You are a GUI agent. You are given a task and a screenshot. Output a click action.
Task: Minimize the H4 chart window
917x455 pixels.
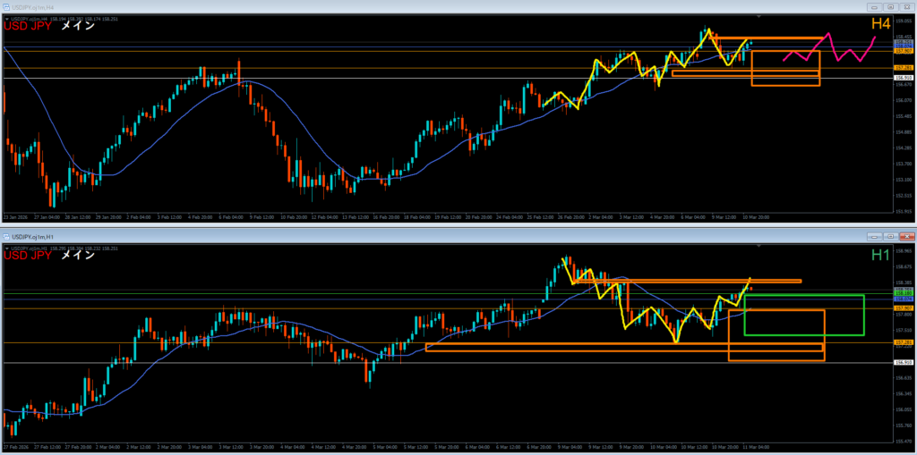(874, 8)
